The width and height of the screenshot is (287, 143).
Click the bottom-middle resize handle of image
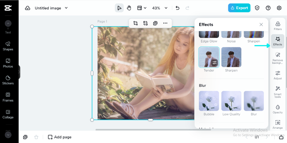point(150,120)
